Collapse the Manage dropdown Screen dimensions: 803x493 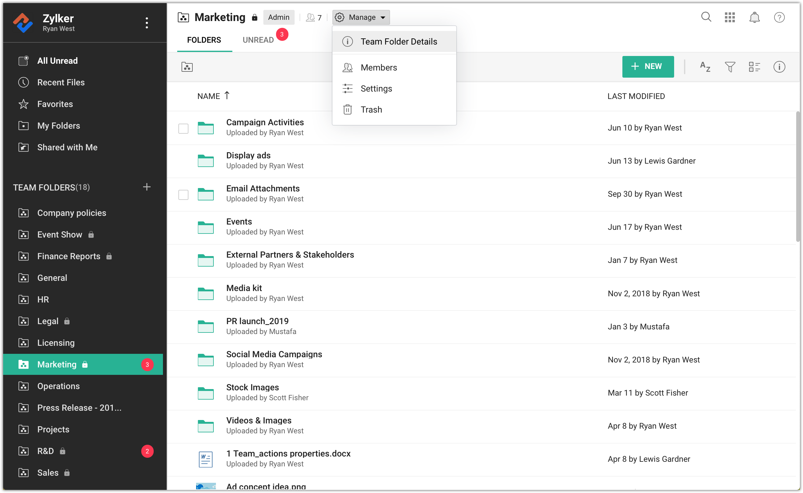pos(361,17)
